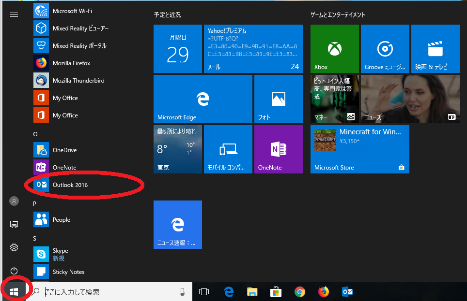Open Outlook from the taskbar
Screen dimensions: 467x301
click(347, 292)
